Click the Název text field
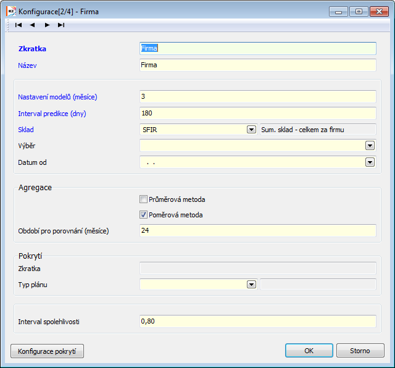Screen dimensions: 395x368 pos(258,65)
